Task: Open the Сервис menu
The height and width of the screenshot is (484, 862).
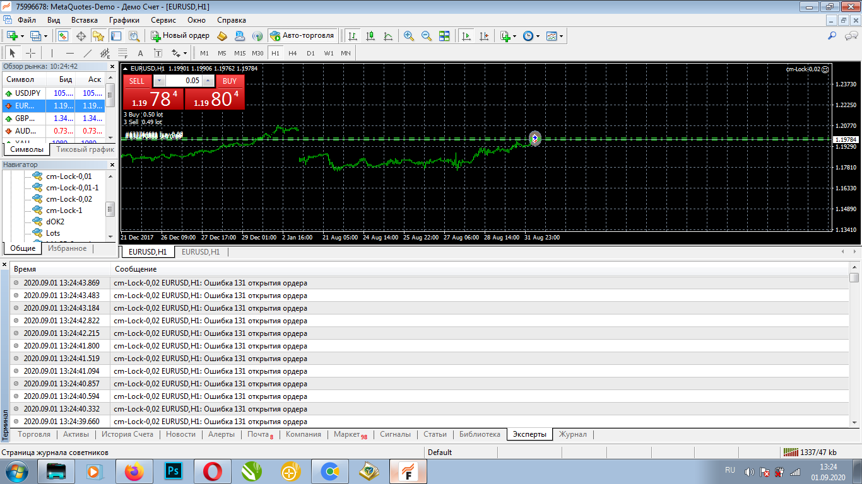Action: tap(163, 20)
